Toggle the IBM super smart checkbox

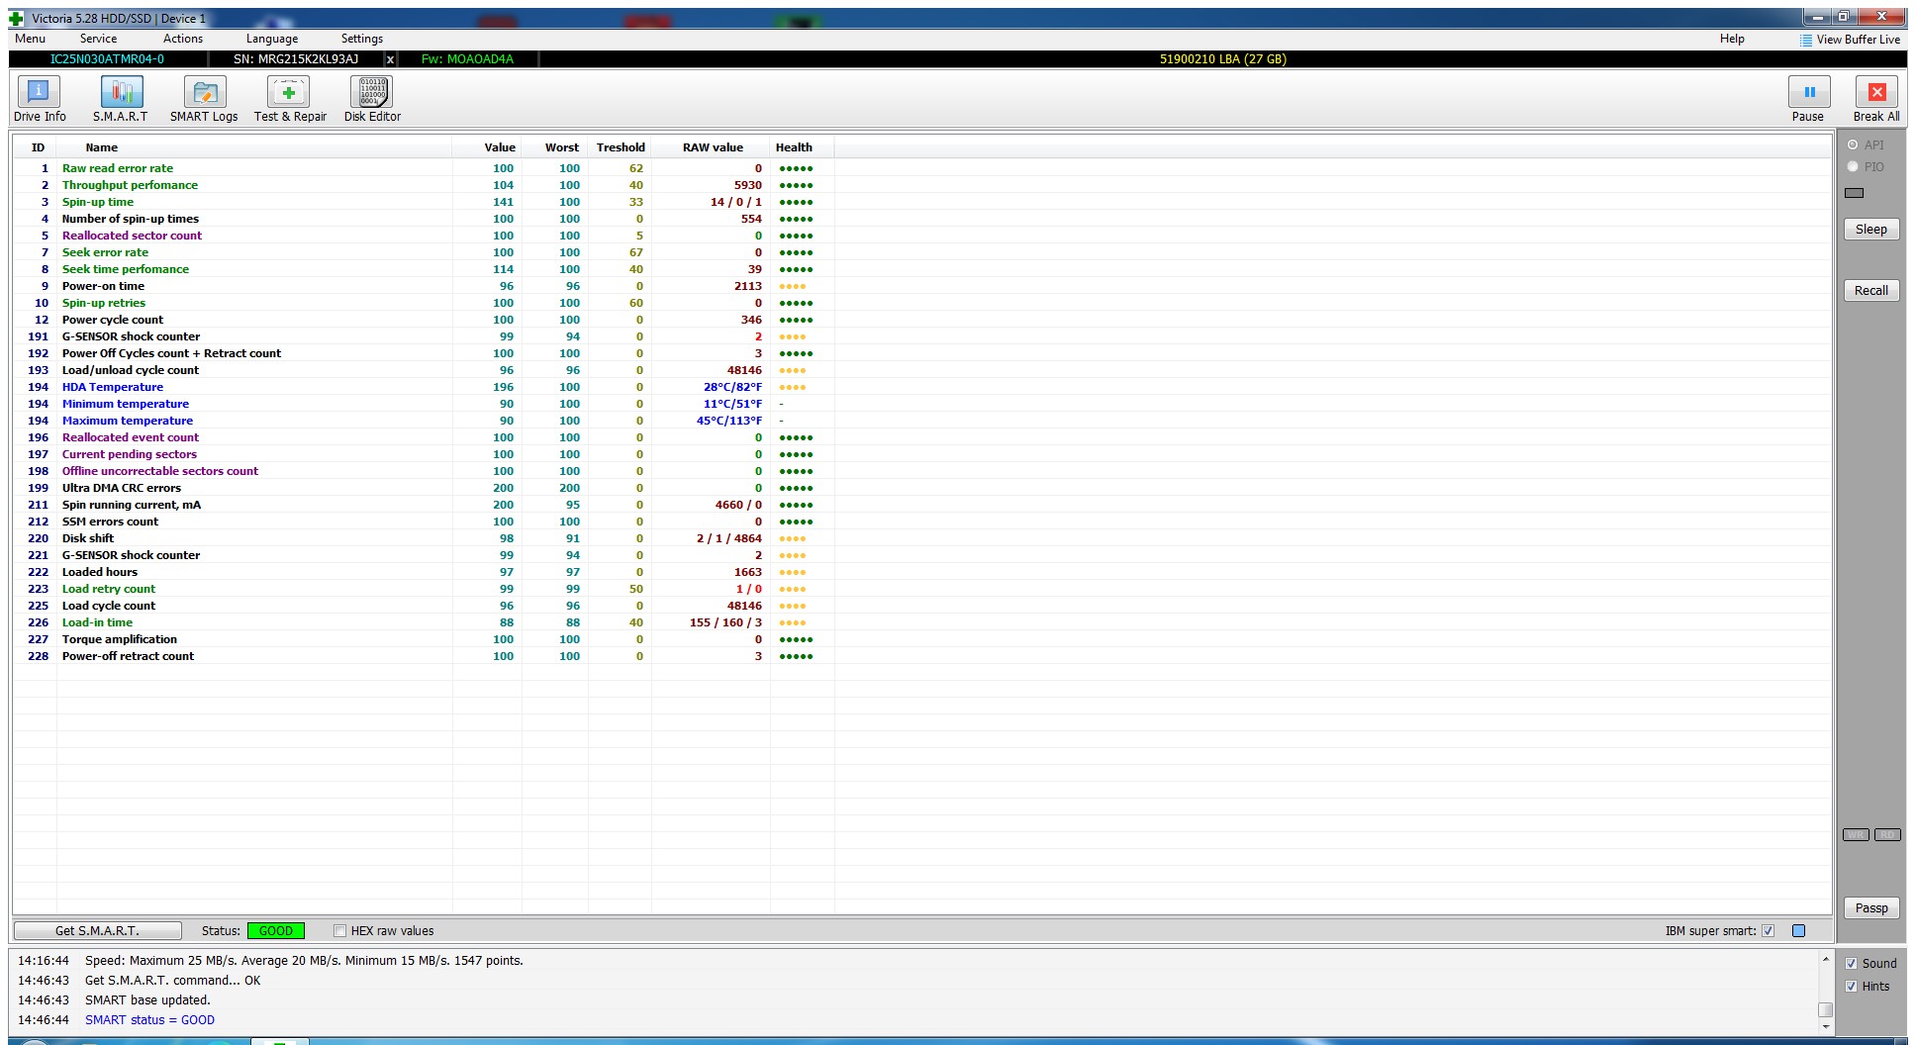click(1768, 930)
